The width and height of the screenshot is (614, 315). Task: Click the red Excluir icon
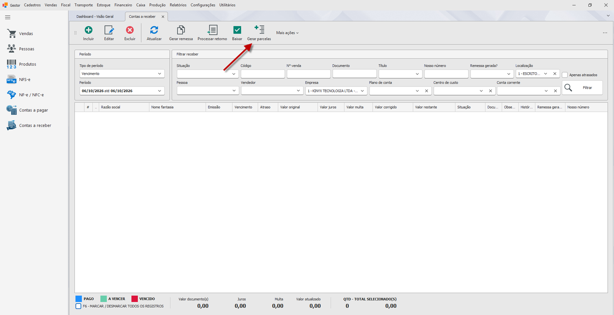coord(130,30)
